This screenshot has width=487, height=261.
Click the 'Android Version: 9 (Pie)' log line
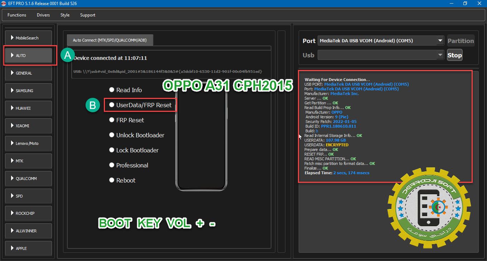pyautogui.click(x=327, y=117)
